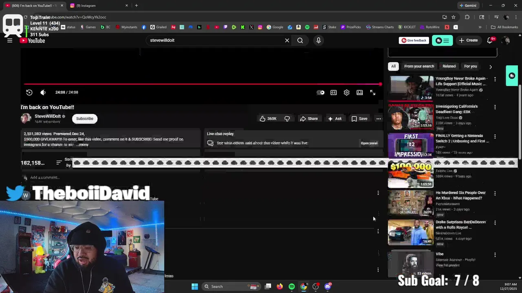Screen dimensions: 522x293
Task: Open options for YoungBoy Life Support video
Action: click(x=495, y=79)
